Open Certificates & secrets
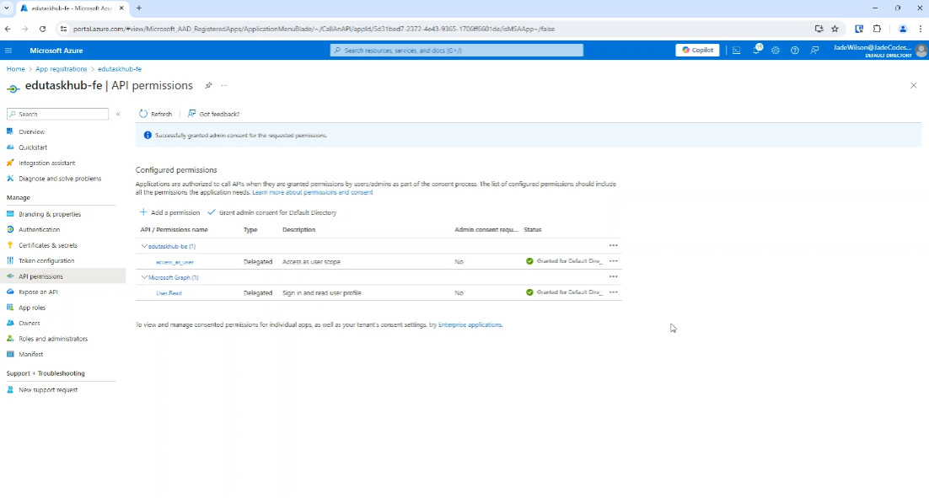 (48, 245)
